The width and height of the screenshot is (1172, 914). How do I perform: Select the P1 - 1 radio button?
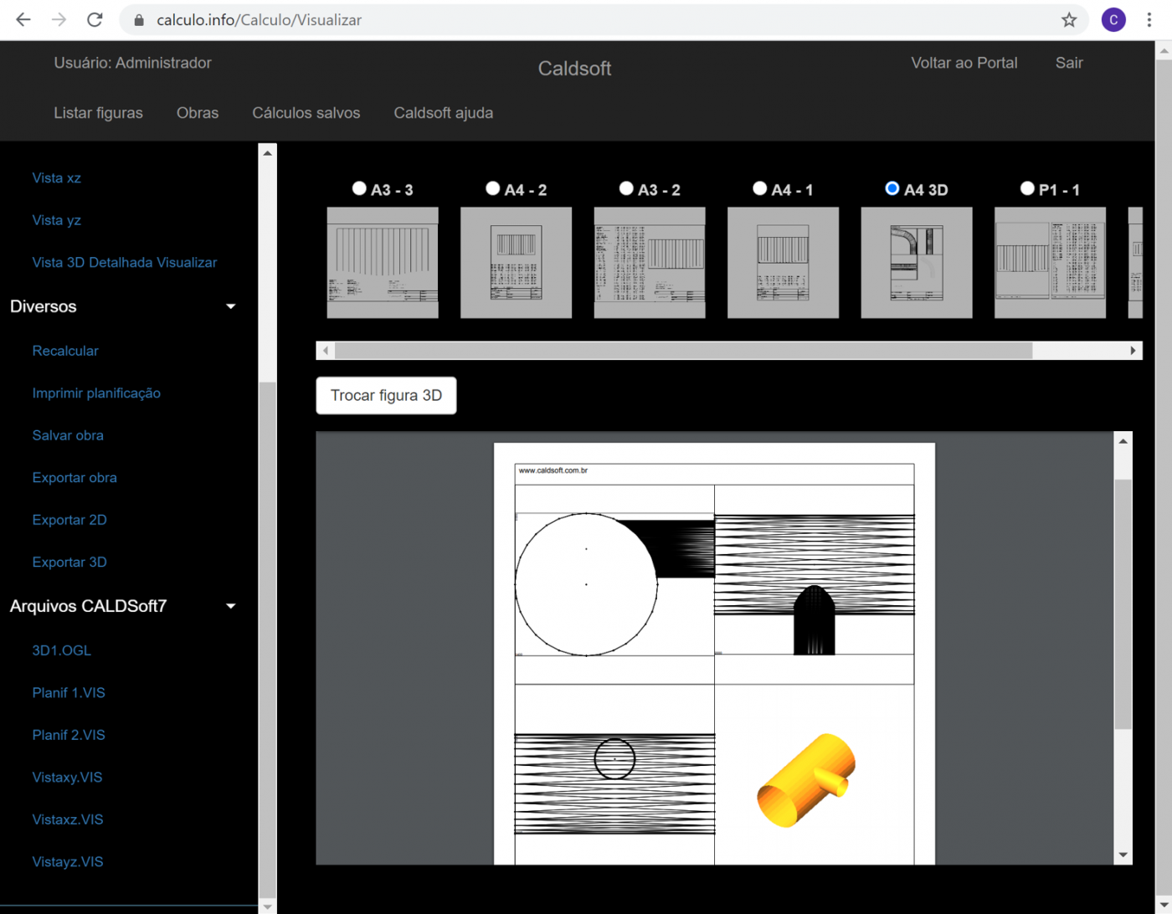(1027, 188)
